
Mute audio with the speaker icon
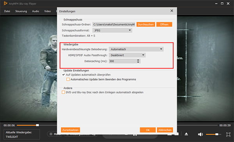click(200, 134)
